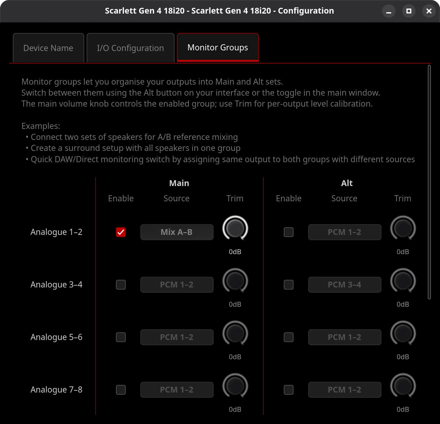Open Main Source dropdown for Analogue 7–8

(x=177, y=390)
